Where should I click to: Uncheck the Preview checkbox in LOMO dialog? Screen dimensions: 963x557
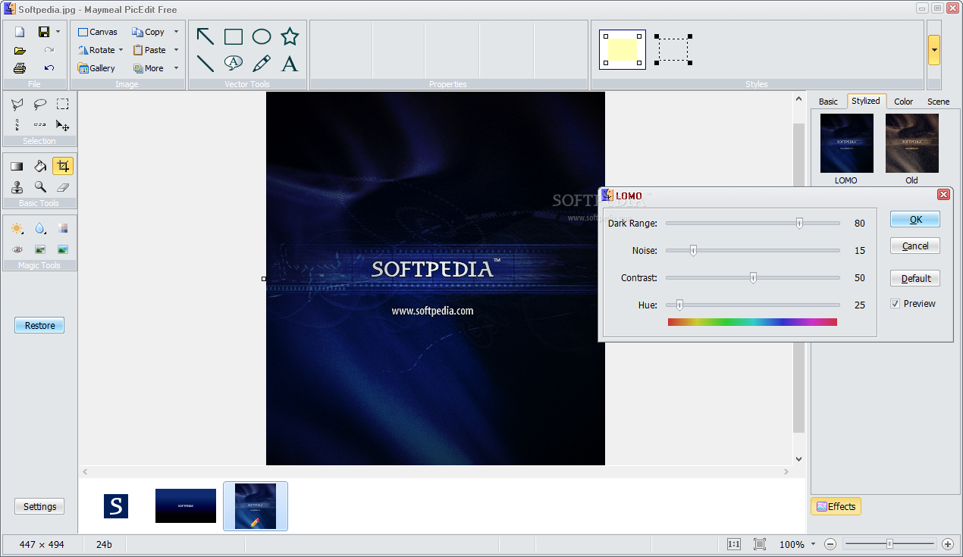pos(896,303)
